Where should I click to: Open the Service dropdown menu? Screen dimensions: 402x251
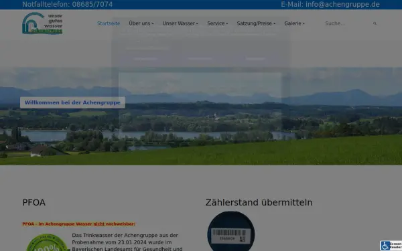[x=217, y=23]
